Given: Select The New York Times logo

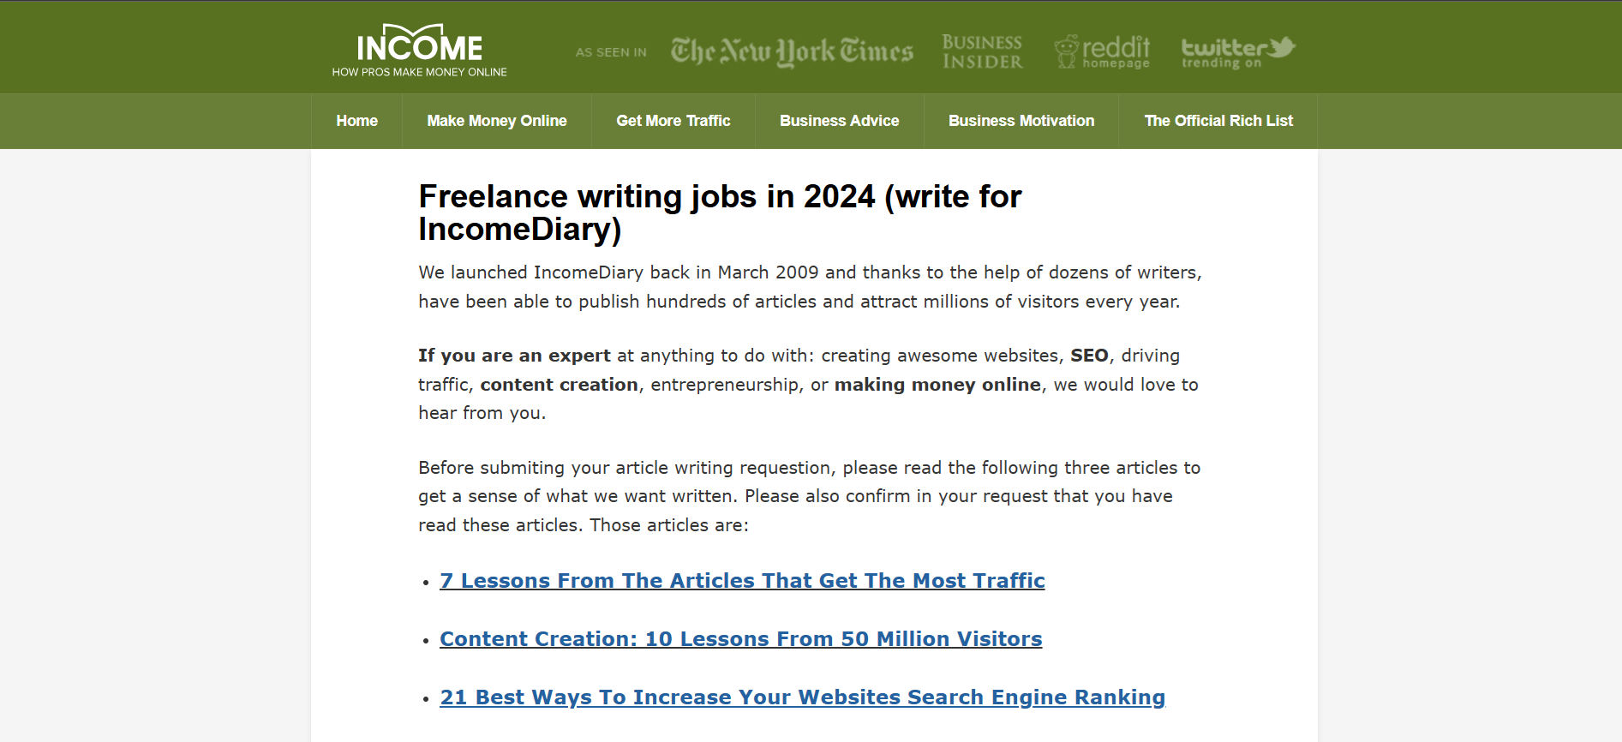Looking at the screenshot, I should tap(791, 51).
